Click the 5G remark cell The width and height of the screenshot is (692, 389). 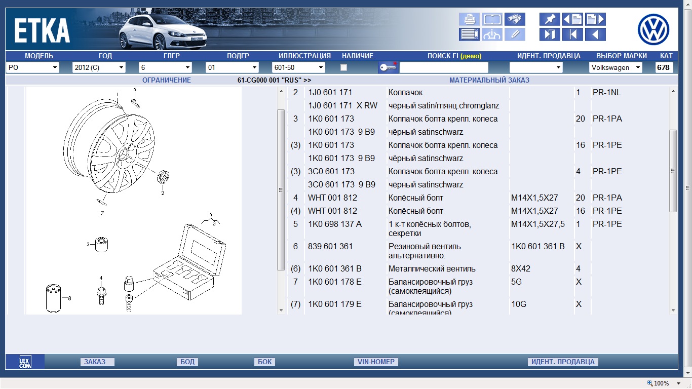tap(516, 282)
